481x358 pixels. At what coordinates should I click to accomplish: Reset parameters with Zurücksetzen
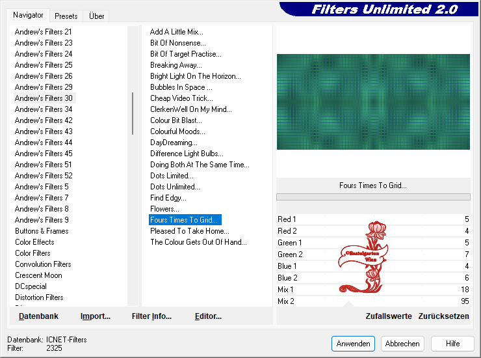(443, 316)
